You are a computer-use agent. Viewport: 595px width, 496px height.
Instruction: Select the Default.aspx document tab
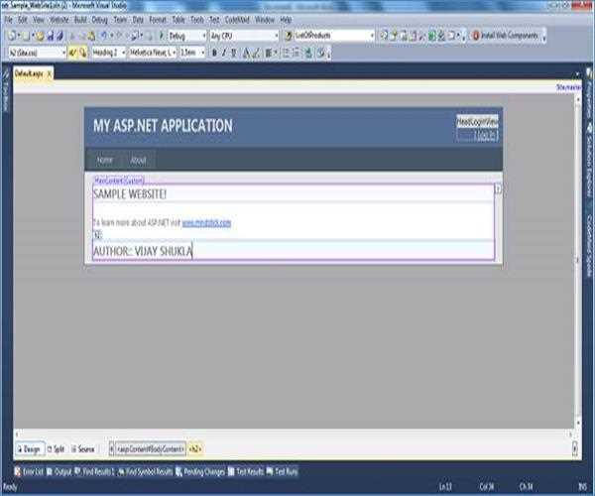29,74
